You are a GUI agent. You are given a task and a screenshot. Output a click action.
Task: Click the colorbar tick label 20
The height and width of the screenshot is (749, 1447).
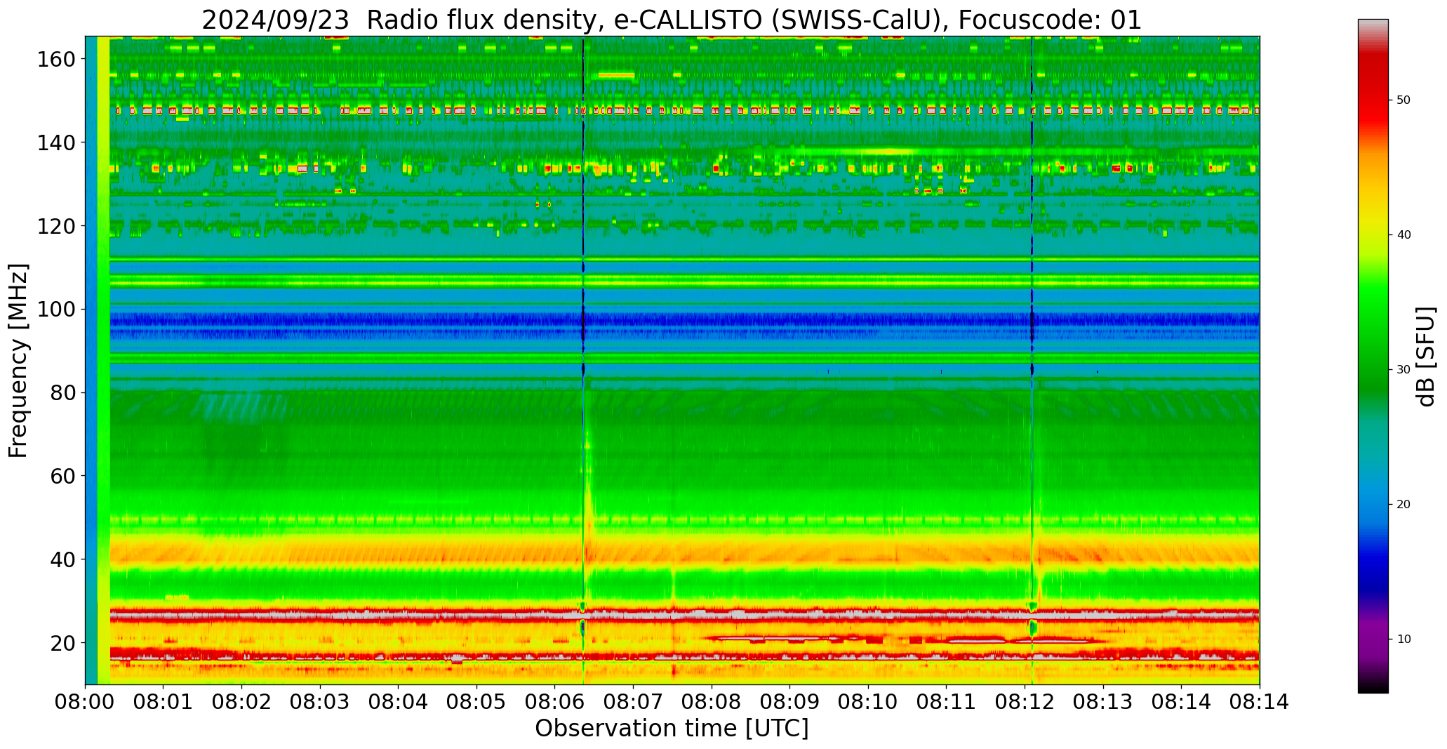tap(1403, 505)
